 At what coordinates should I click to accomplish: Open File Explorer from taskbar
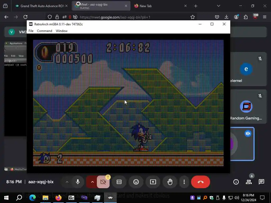click(45, 198)
